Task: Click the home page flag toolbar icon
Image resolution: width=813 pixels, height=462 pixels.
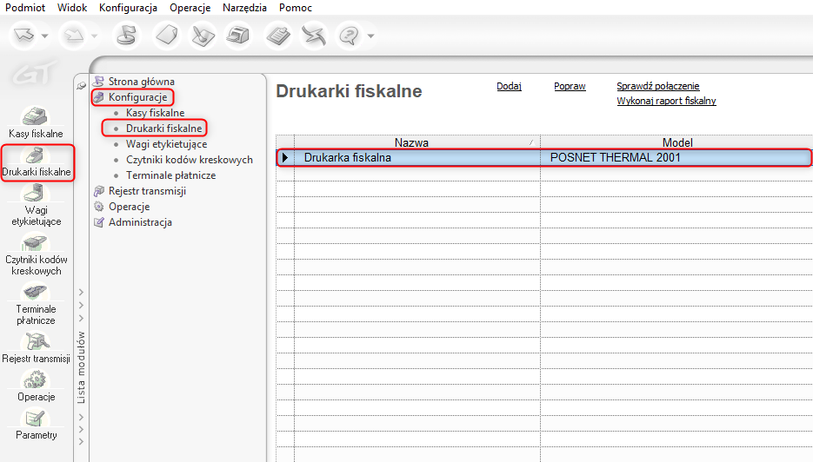Action: coord(126,36)
